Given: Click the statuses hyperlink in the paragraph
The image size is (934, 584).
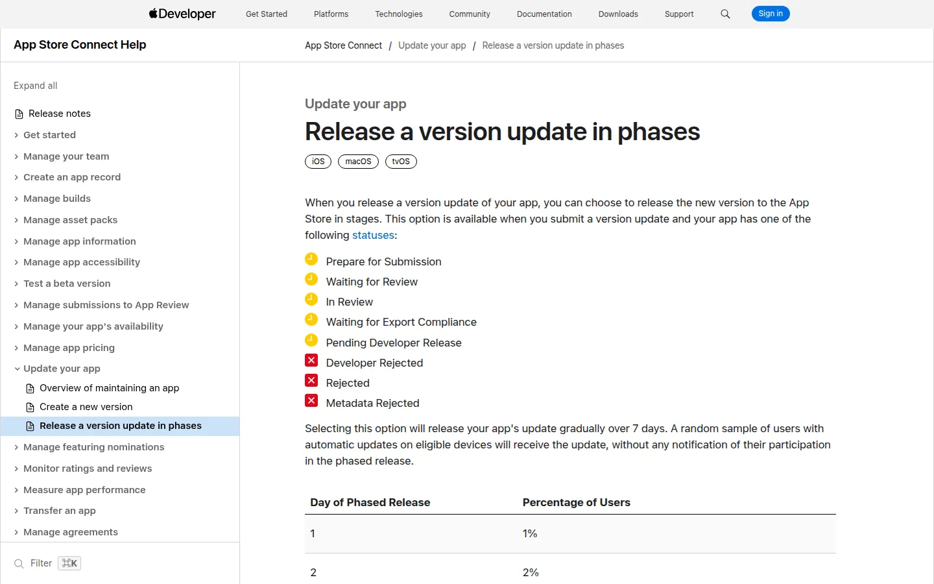Looking at the screenshot, I should point(373,235).
